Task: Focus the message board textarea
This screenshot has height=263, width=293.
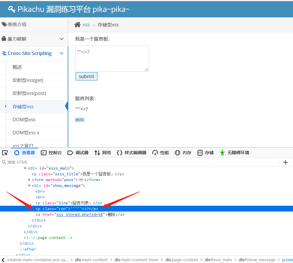Action: pos(112,59)
